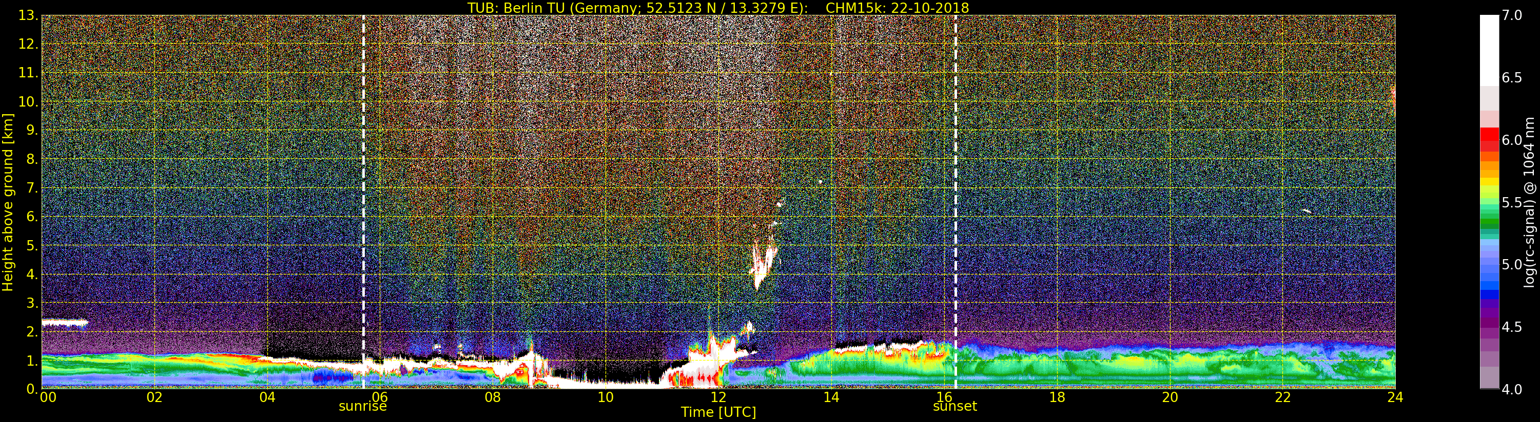Click the x-axis tick label '14'

click(x=831, y=397)
